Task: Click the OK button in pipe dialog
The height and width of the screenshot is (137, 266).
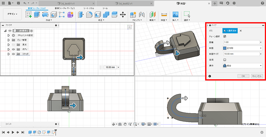Action: coord(243,76)
